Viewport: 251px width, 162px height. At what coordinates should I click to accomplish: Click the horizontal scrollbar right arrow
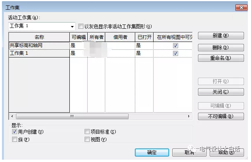pyautogui.click(x=189, y=116)
